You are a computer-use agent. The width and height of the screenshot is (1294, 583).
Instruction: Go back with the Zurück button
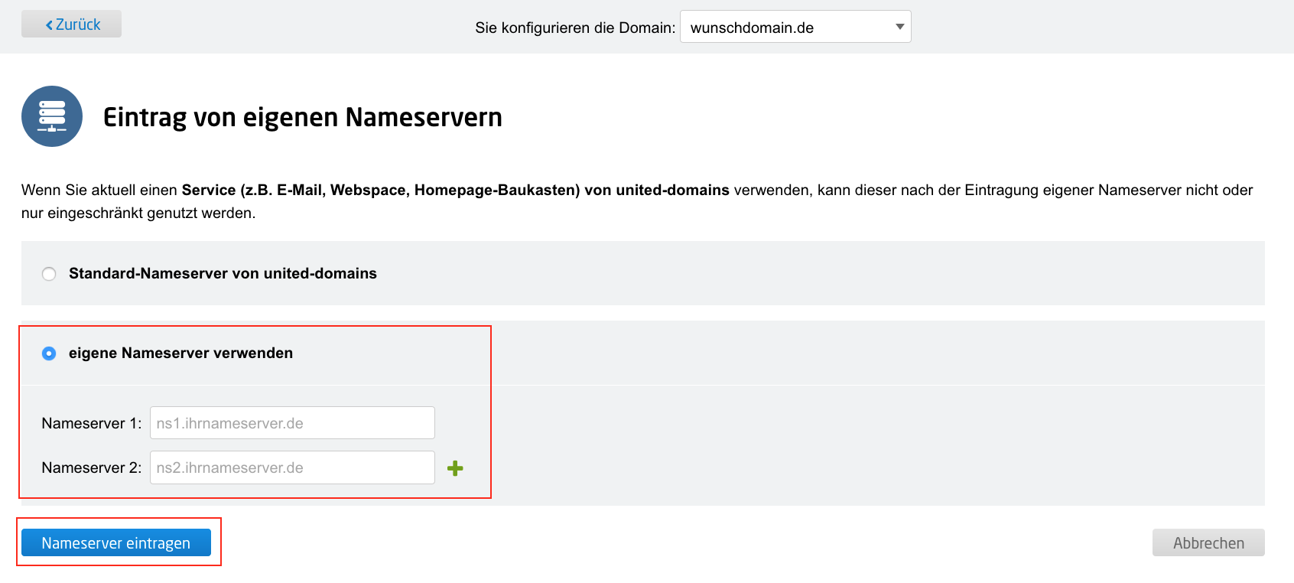pyautogui.click(x=71, y=24)
